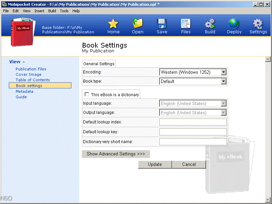
Task: Click the Build gears icon
Action: tap(210, 23)
